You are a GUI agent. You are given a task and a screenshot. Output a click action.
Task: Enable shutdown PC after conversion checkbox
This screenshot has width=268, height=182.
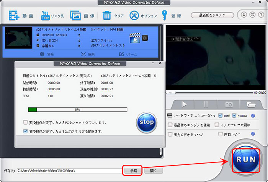click(25, 122)
